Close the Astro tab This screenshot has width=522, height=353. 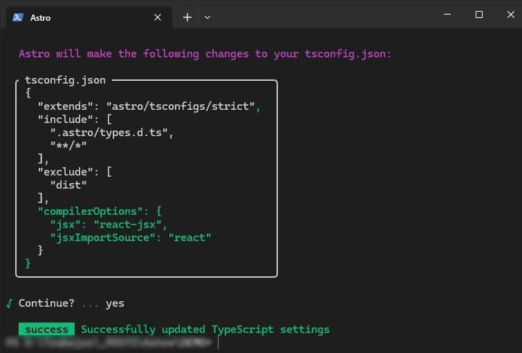coord(158,17)
